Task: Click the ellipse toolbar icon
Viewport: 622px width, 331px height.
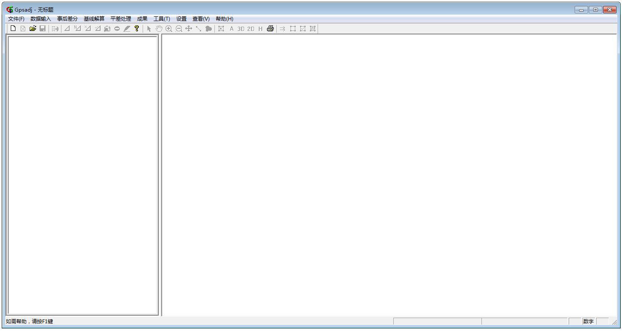Action: pyautogui.click(x=117, y=29)
